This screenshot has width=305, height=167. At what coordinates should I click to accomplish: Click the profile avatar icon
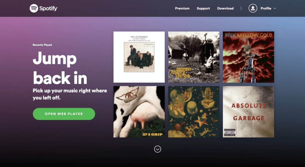click(253, 8)
